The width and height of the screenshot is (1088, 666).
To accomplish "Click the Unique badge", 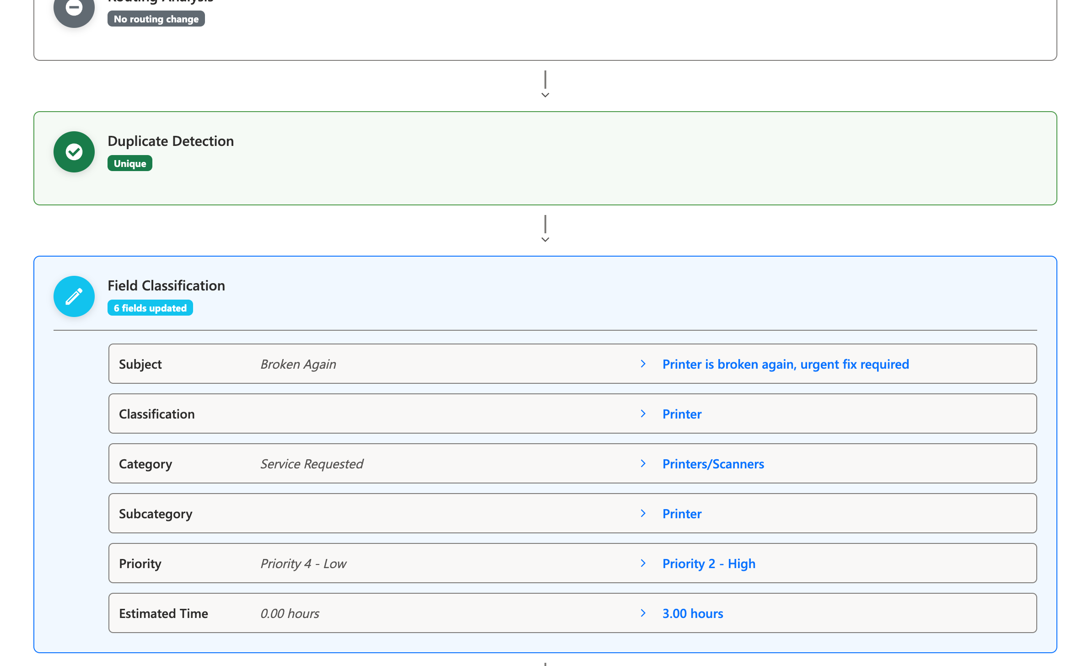I will 129,163.
